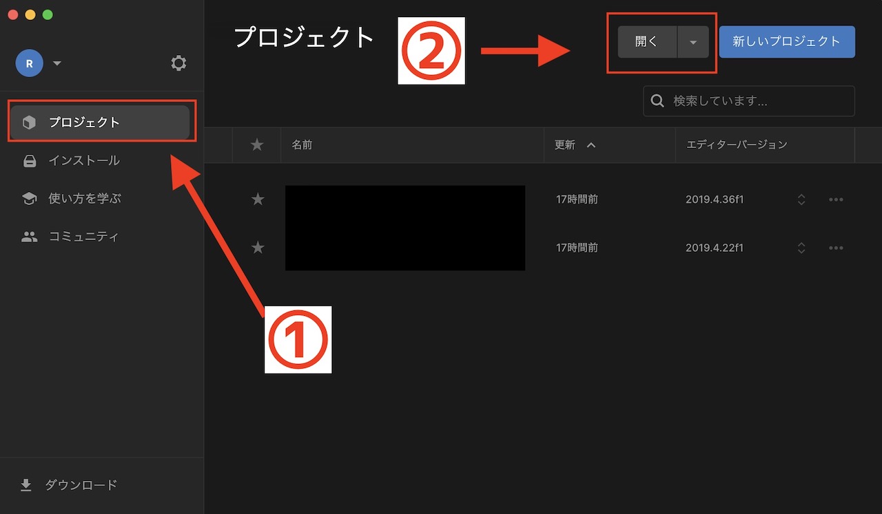This screenshot has width=882, height=514.
Task: Favorite the second project in the list
Action: pos(257,247)
